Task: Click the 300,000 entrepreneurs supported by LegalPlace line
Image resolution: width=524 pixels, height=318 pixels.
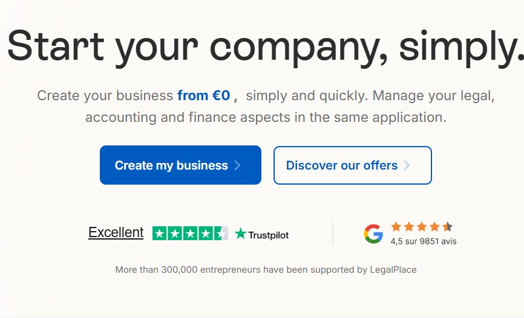Action: (266, 270)
